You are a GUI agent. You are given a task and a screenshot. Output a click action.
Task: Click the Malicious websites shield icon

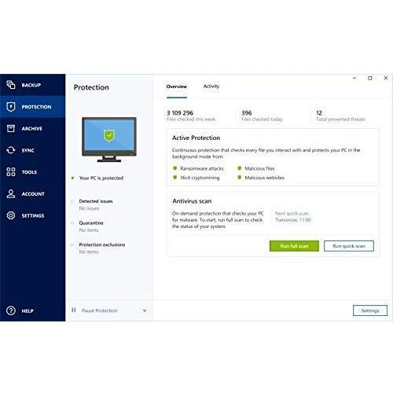coord(239,178)
